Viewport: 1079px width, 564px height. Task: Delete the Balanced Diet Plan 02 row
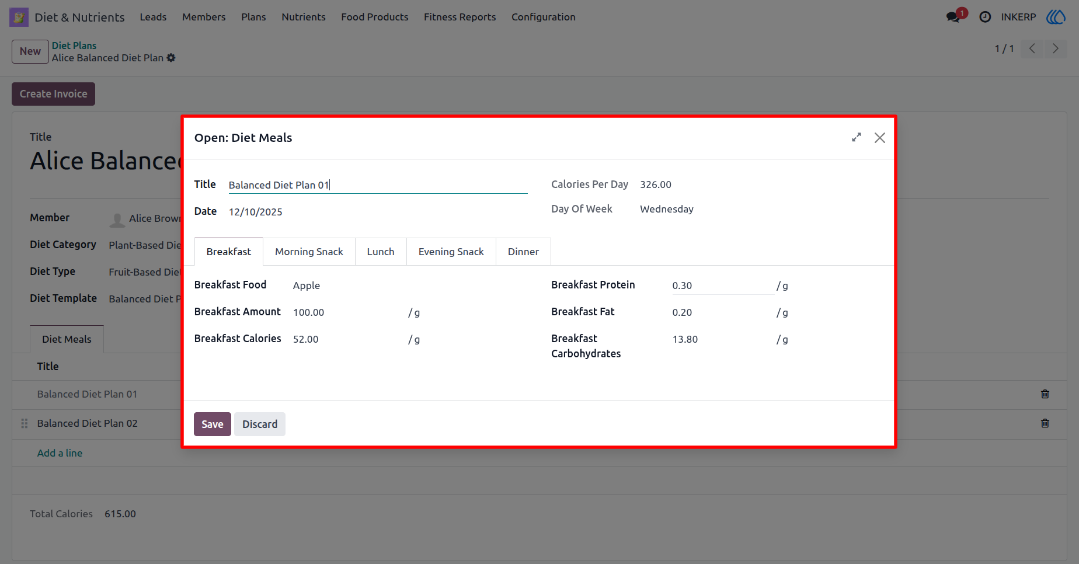pos(1045,423)
